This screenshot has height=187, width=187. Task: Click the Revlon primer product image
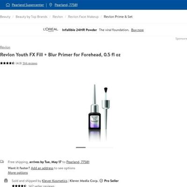click(x=99, y=112)
